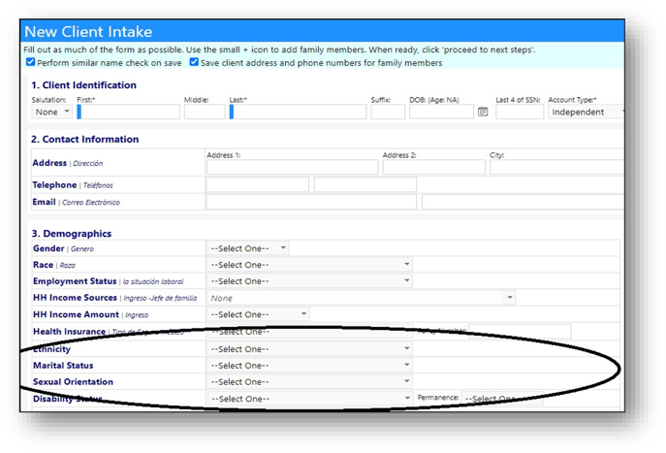Focus the first Email input field
This screenshot has width=666, height=453.
(311, 202)
